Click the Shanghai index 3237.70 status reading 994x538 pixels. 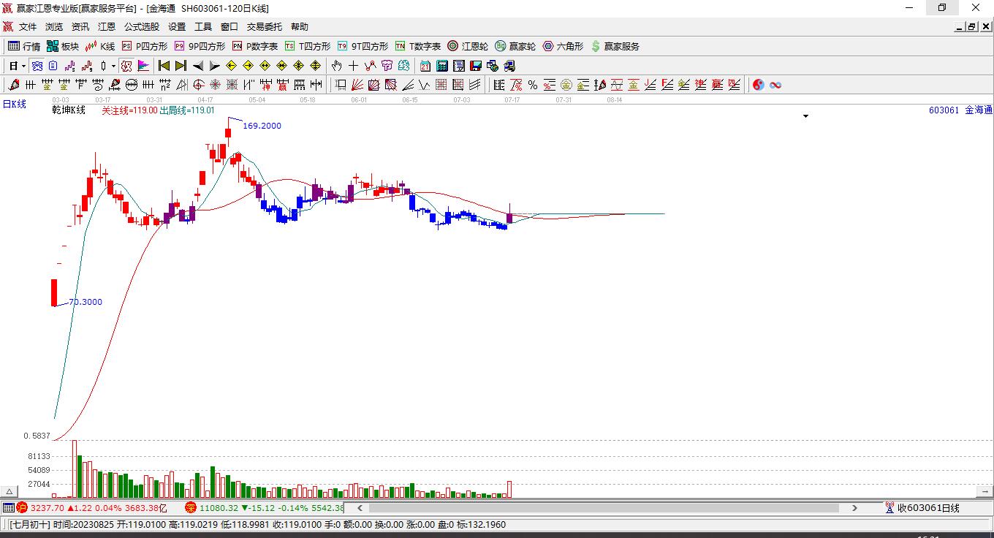[x=48, y=508]
